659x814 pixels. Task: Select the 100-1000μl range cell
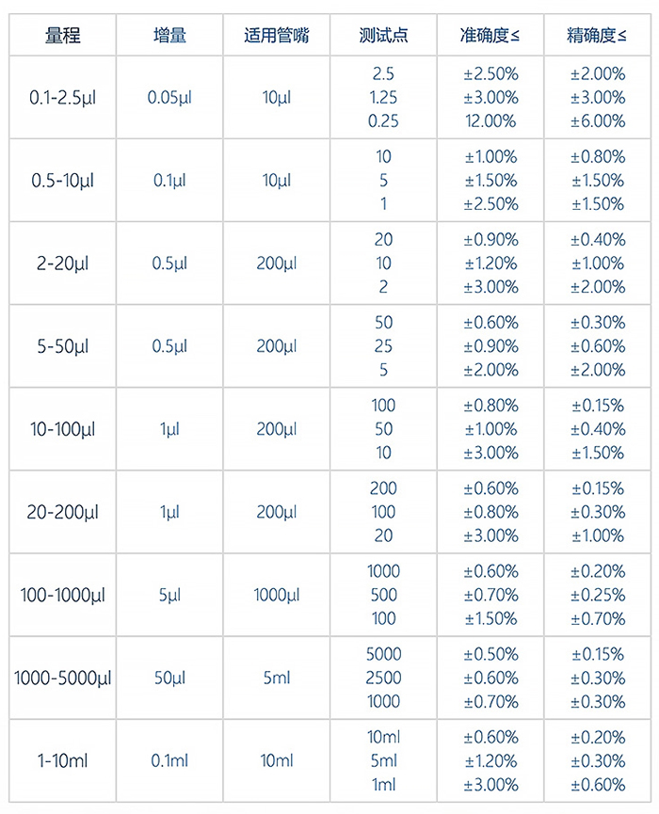point(62,595)
